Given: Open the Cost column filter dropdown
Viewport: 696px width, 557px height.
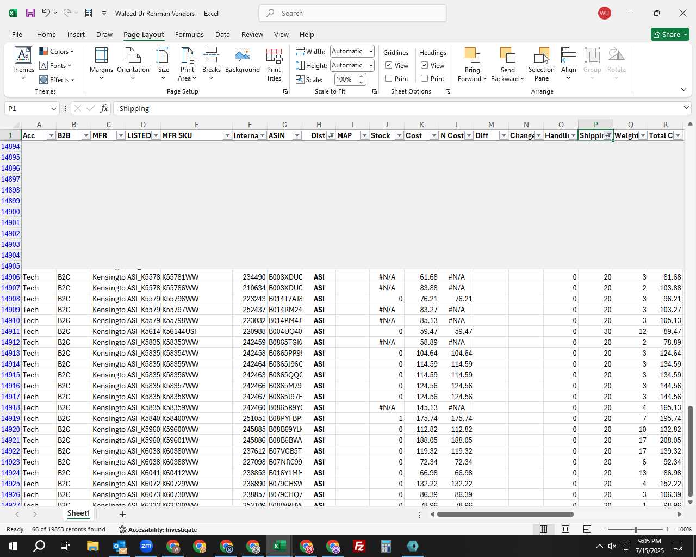Looking at the screenshot, I should (x=434, y=135).
